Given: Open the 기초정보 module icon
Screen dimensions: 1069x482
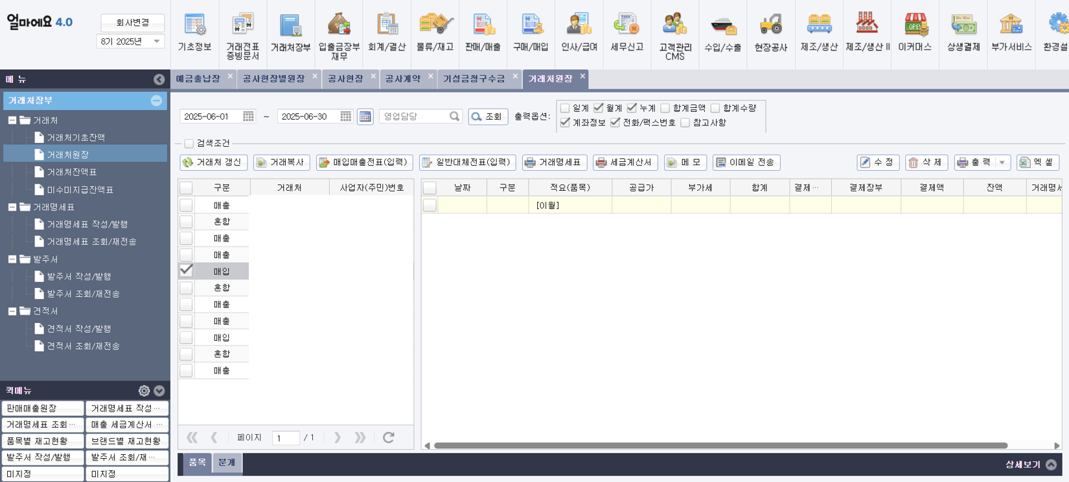Looking at the screenshot, I should pos(194,32).
